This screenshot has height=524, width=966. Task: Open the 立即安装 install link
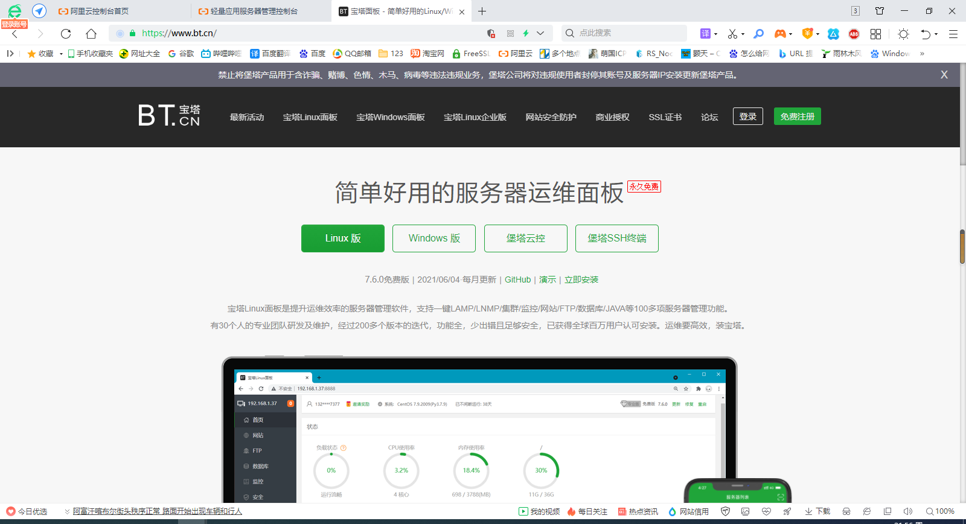tap(581, 280)
